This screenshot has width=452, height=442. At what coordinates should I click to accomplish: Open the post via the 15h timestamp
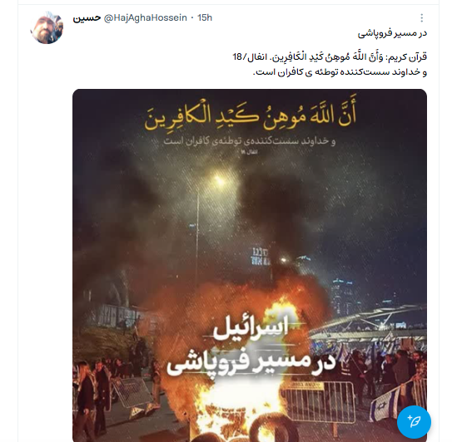[x=205, y=17]
